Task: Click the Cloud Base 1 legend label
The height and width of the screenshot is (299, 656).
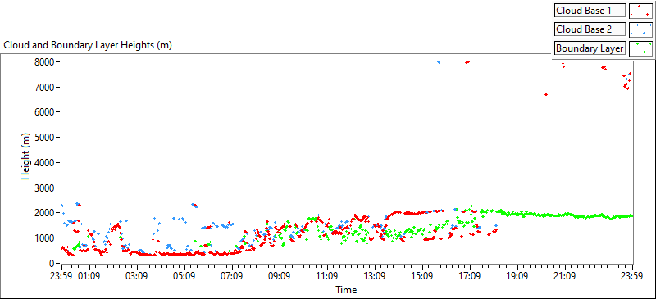Action: pos(590,11)
